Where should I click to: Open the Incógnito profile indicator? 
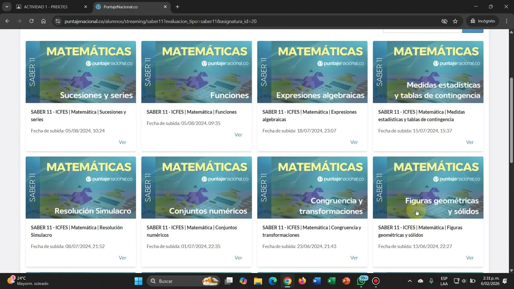point(482,21)
